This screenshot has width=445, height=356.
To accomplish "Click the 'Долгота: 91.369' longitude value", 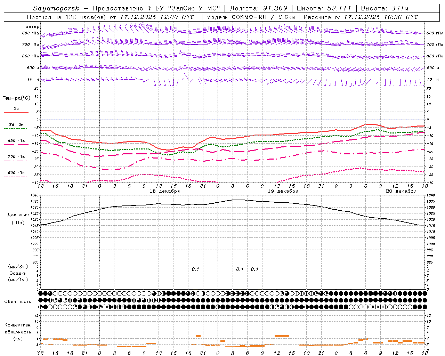I will click(259, 8).
